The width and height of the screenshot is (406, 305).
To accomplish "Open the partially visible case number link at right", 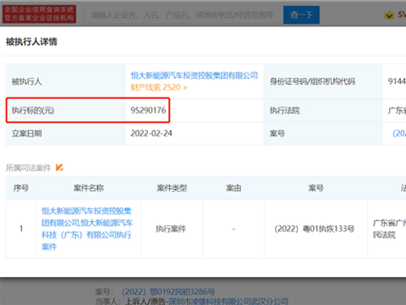I will click(x=399, y=133).
